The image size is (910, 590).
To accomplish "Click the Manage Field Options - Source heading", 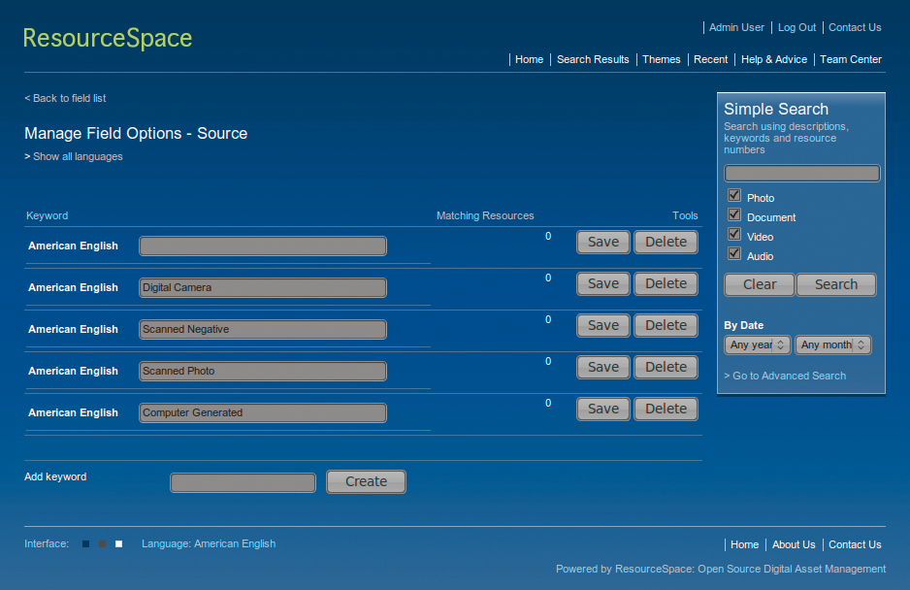I will tap(136, 134).
